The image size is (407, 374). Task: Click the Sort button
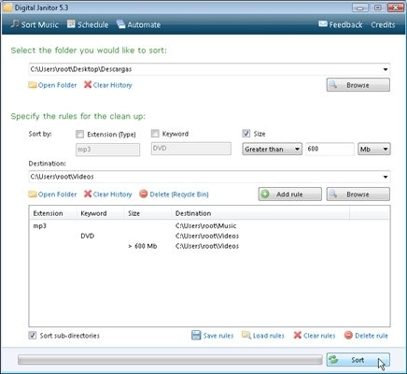pos(358,360)
